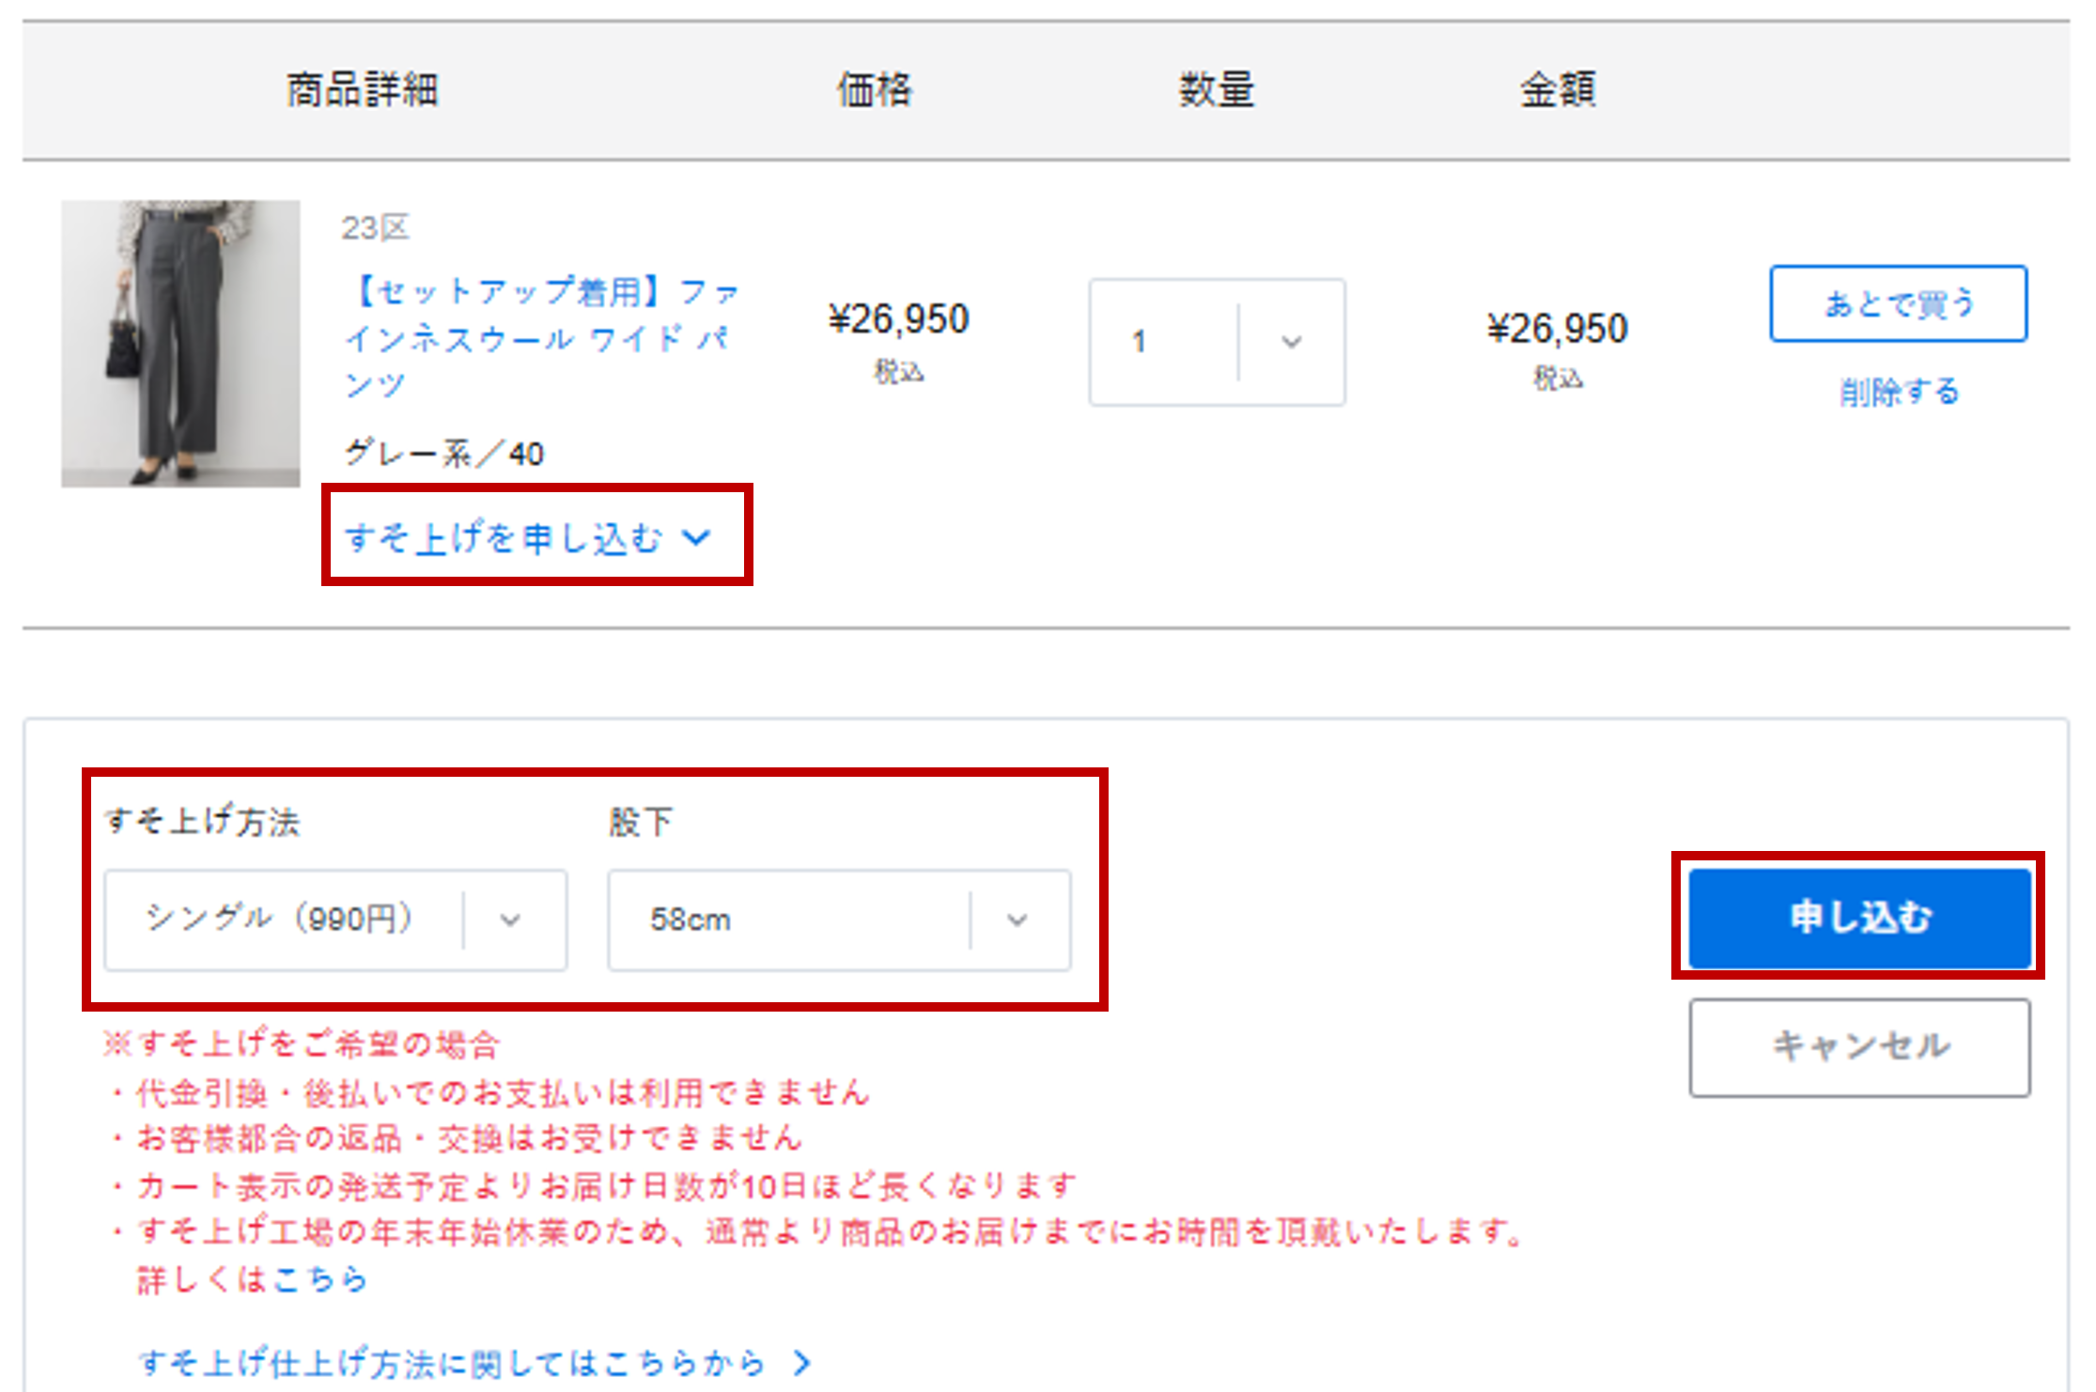The height and width of the screenshot is (1392, 2096).
Task: Click the 23区 brand label
Action: pyautogui.click(x=375, y=228)
